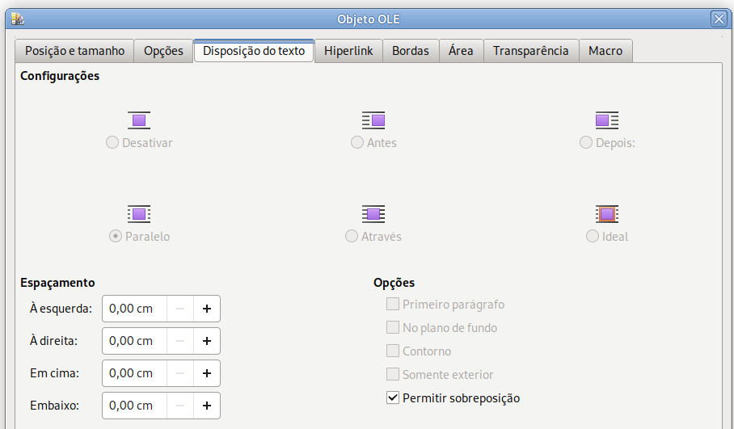
Task: Open the Hiperlink tab
Action: (x=348, y=51)
